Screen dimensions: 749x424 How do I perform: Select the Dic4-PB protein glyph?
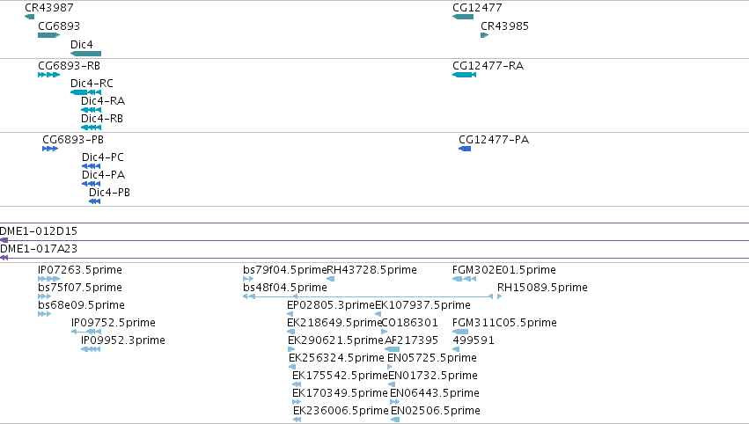[94, 201]
